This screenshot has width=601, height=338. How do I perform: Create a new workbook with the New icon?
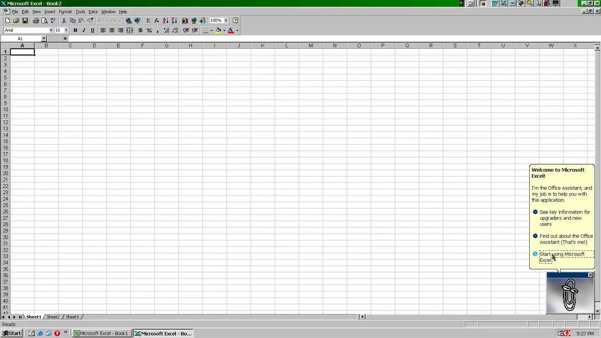pyautogui.click(x=8, y=21)
